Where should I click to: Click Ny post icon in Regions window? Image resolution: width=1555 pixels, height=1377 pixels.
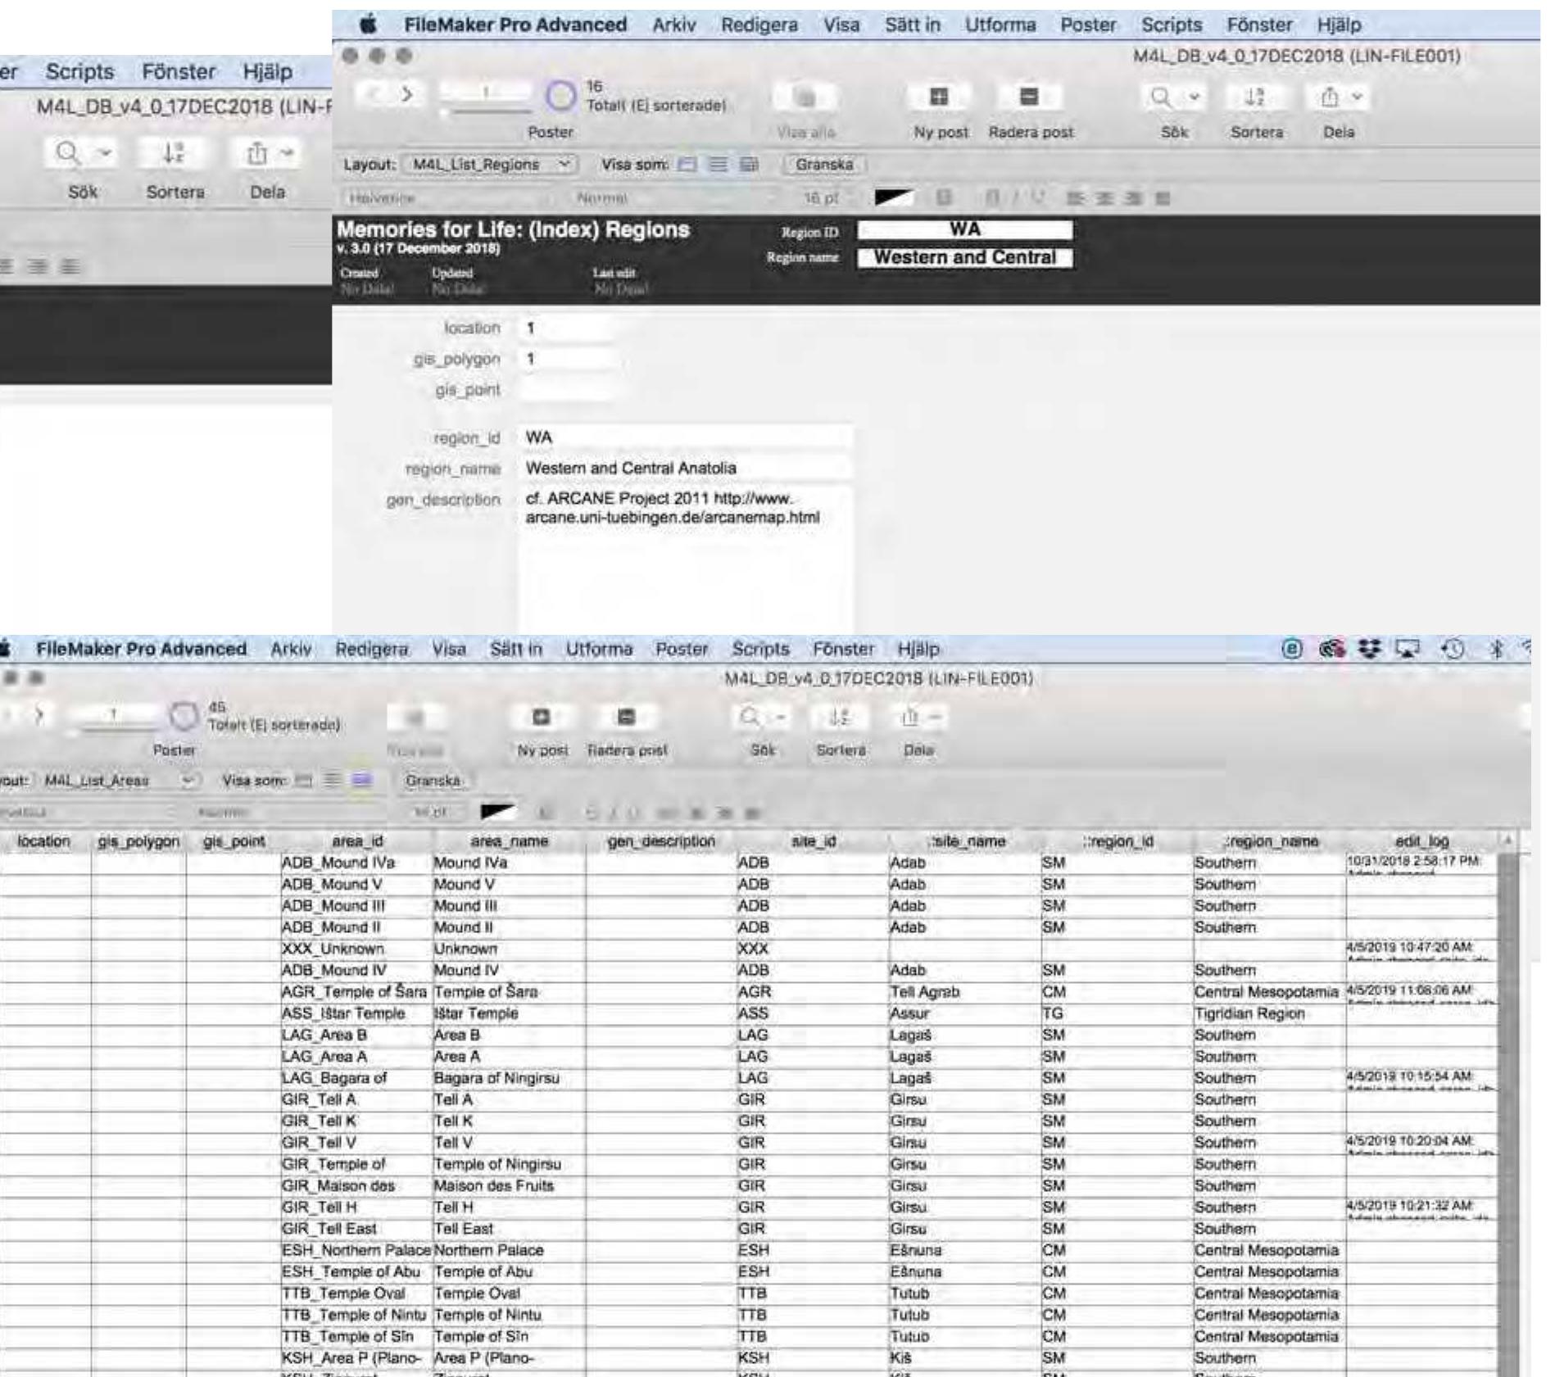pos(939,97)
